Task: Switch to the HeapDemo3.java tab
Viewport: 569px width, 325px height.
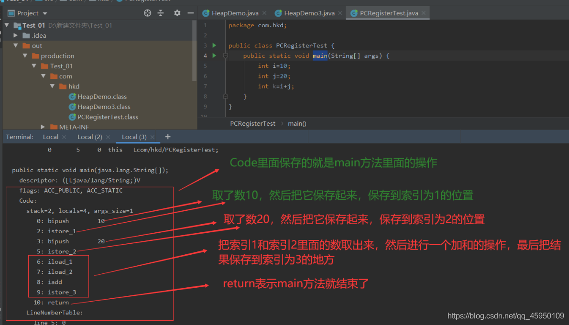Action: point(309,13)
